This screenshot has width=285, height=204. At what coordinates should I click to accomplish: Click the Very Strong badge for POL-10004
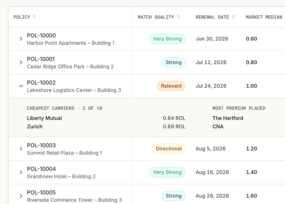tap(167, 172)
